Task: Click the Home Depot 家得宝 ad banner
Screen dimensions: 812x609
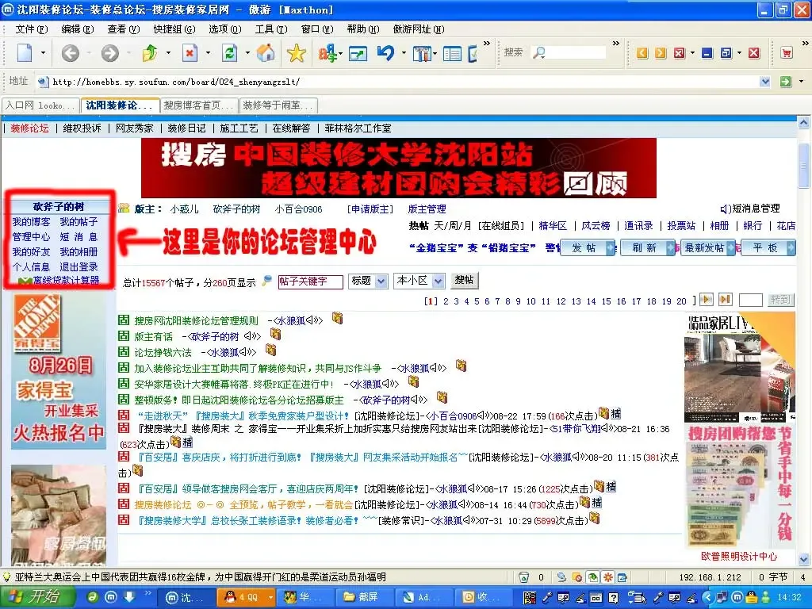Action: pyautogui.click(x=59, y=371)
